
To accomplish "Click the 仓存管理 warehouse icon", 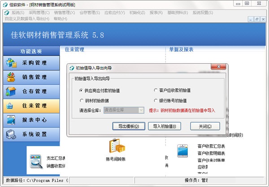I will click(x=11, y=91).
